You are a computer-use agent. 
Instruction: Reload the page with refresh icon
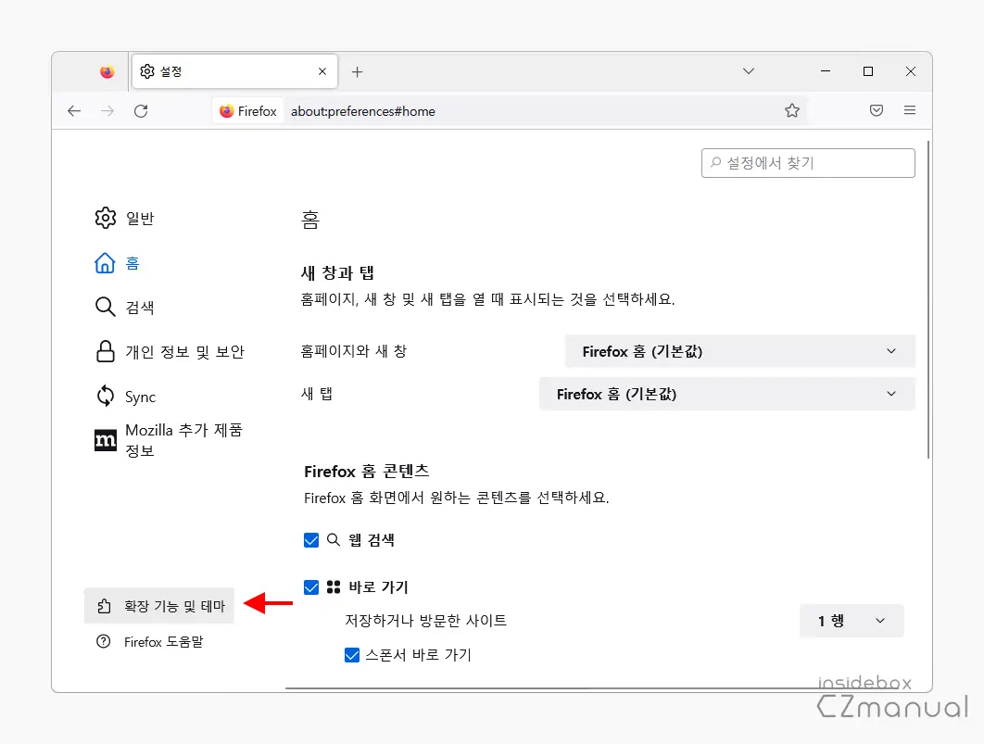pos(141,111)
